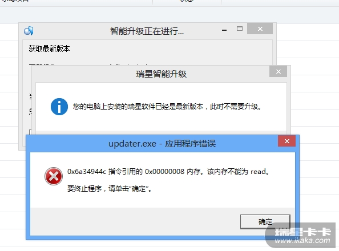Click the 瑞星智能升级 dialog title bar
This screenshot has width=339, height=251.
coord(161,74)
